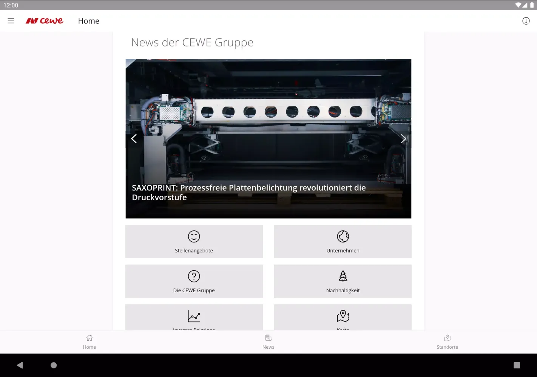Click the Stellenangebote label

tap(194, 251)
